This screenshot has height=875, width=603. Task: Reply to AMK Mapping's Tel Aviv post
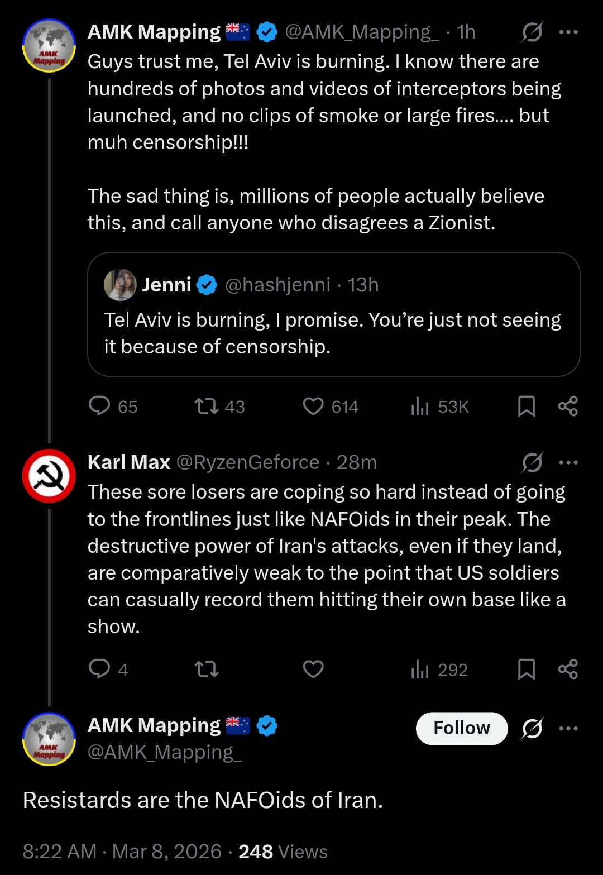tap(100, 406)
